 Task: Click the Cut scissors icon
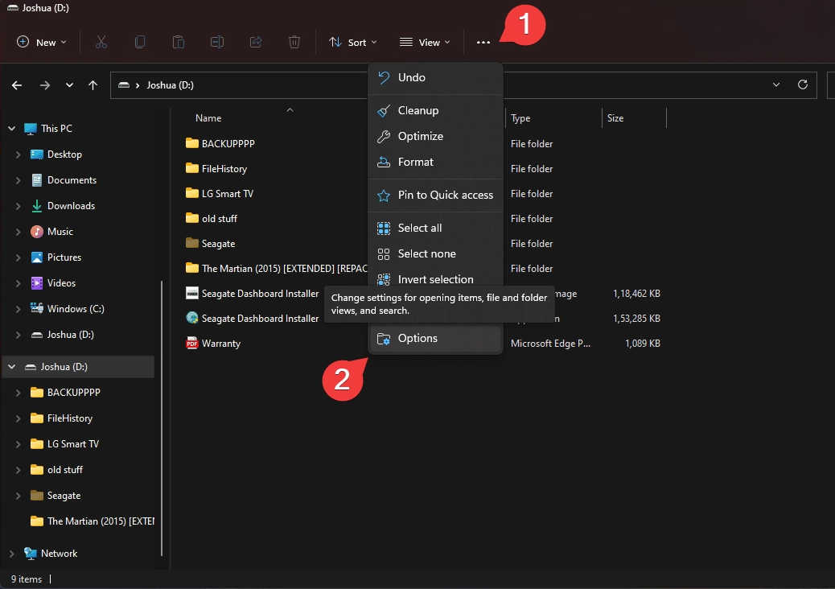click(x=101, y=42)
